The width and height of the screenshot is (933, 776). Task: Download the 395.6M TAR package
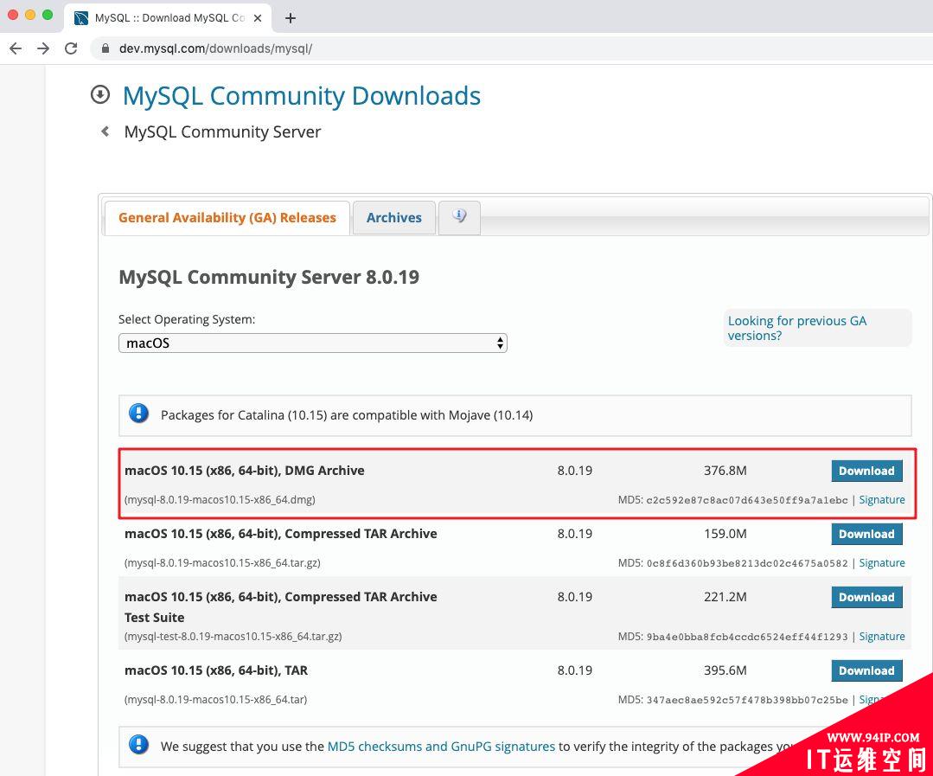[x=866, y=670]
